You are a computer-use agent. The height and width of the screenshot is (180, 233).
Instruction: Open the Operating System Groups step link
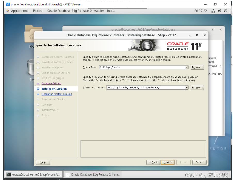coord(57,94)
